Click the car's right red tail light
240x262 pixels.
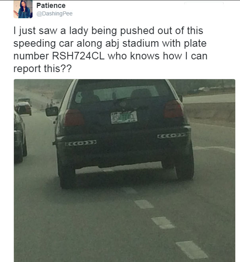coord(173,109)
